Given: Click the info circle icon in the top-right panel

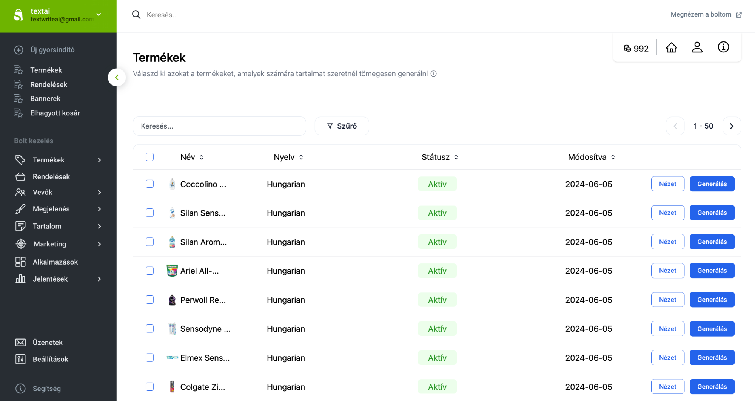Looking at the screenshot, I should [x=723, y=47].
